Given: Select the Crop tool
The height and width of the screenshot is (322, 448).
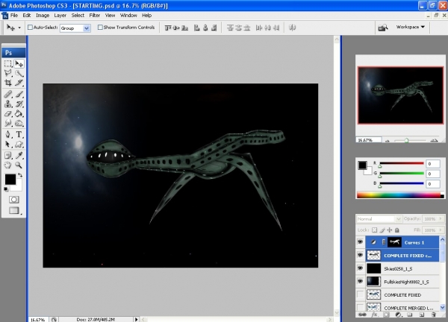Looking at the screenshot, I should click(8, 83).
